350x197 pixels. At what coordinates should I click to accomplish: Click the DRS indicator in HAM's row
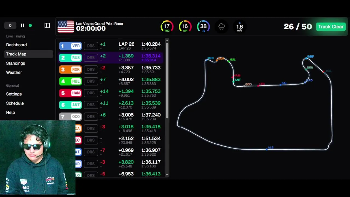point(91,93)
